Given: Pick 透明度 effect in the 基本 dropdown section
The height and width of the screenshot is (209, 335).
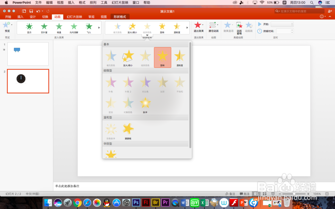Looking at the screenshot, I should click(x=180, y=58).
